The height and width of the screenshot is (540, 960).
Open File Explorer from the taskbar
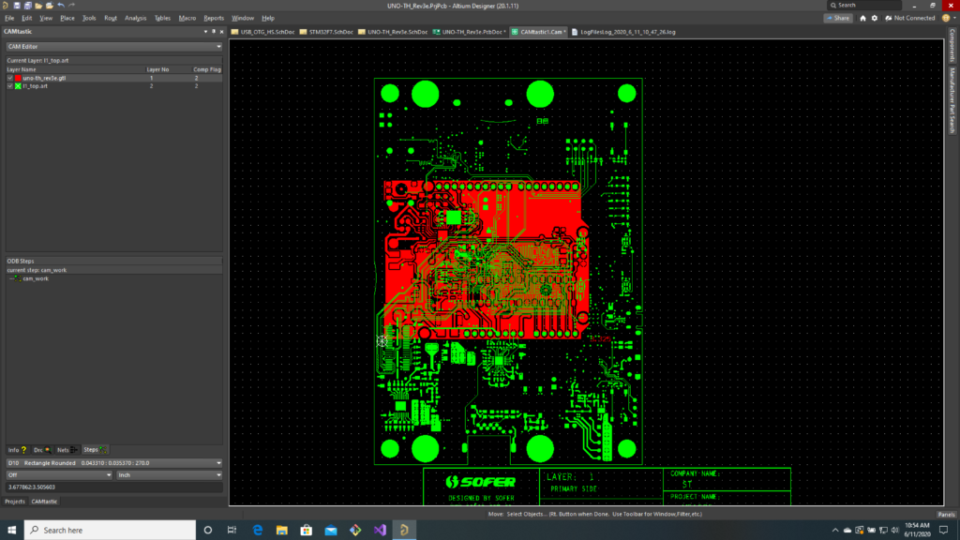pos(282,530)
